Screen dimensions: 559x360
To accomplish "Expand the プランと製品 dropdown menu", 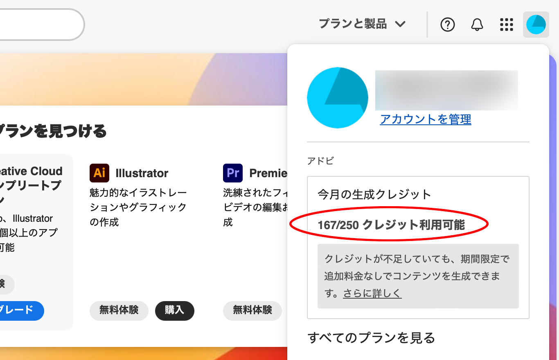I will (362, 24).
